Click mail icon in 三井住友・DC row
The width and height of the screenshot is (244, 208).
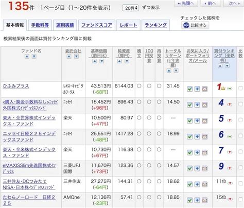tap(204, 184)
